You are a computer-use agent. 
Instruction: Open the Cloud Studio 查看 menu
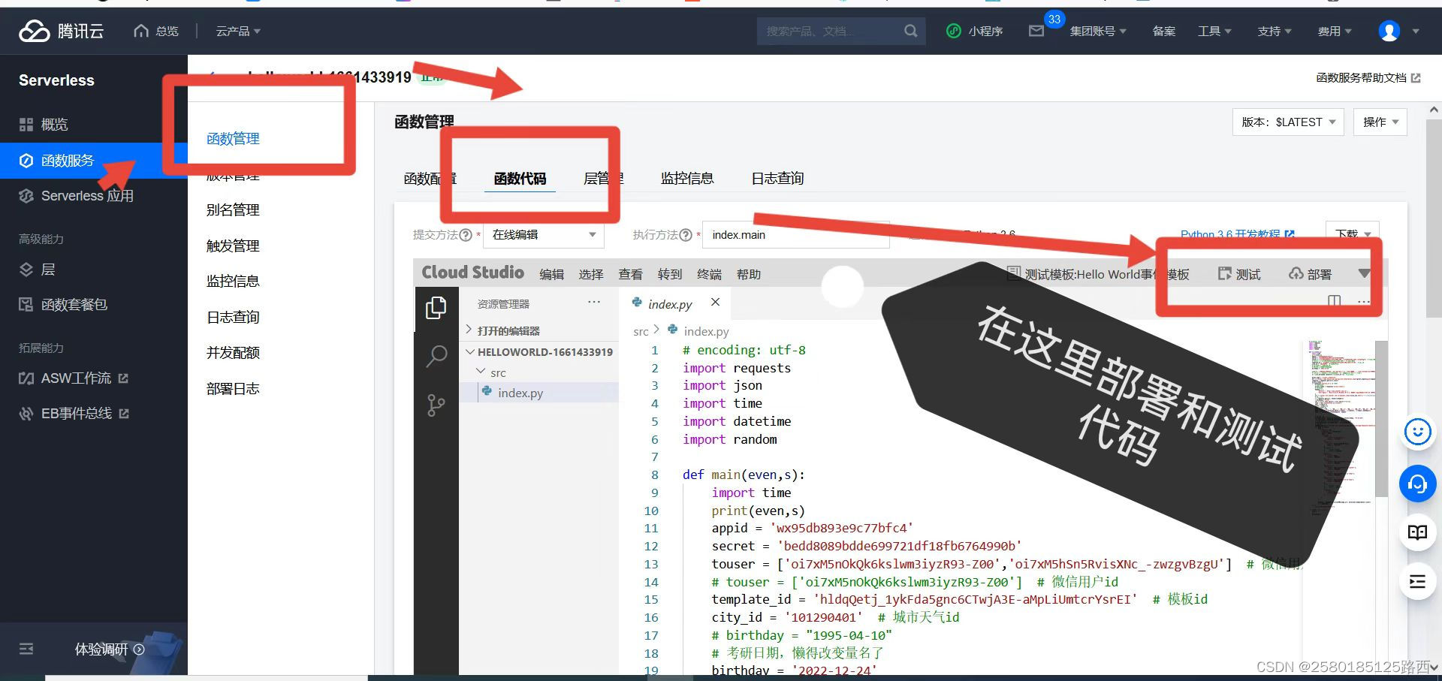[630, 274]
